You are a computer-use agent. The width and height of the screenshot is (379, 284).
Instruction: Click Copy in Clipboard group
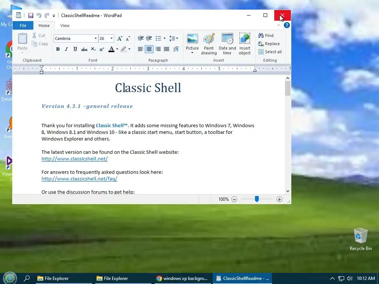40,44
